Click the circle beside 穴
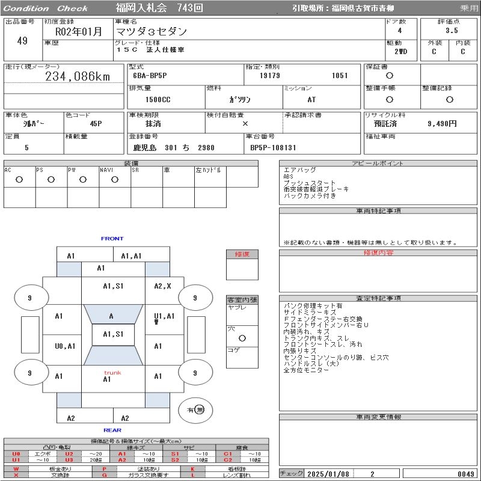This screenshot has width=481, height=481. pos(242,339)
